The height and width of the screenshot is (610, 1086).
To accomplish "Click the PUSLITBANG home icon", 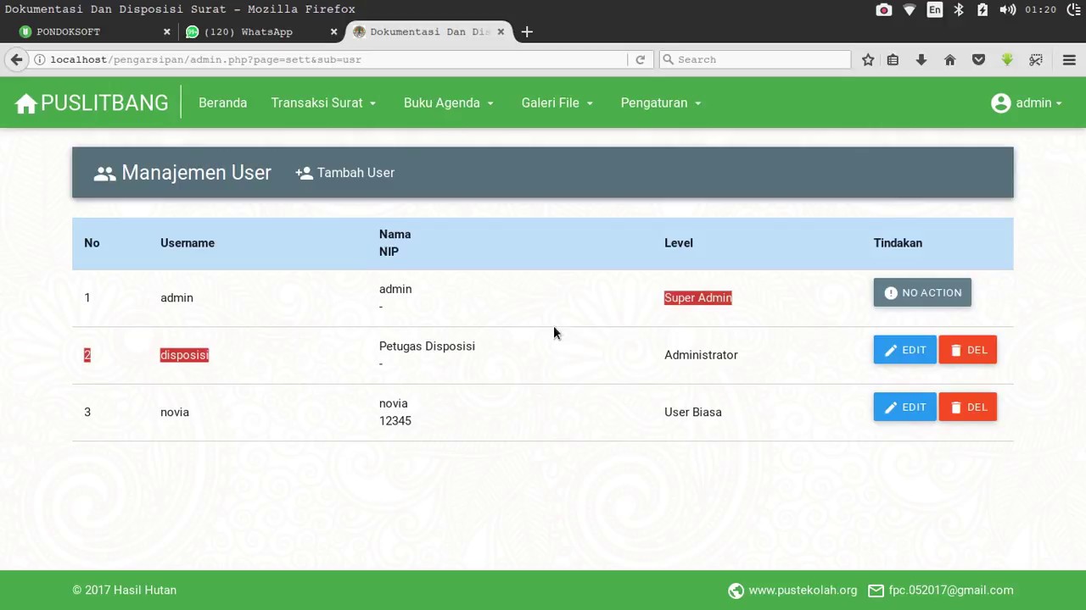I will point(26,103).
